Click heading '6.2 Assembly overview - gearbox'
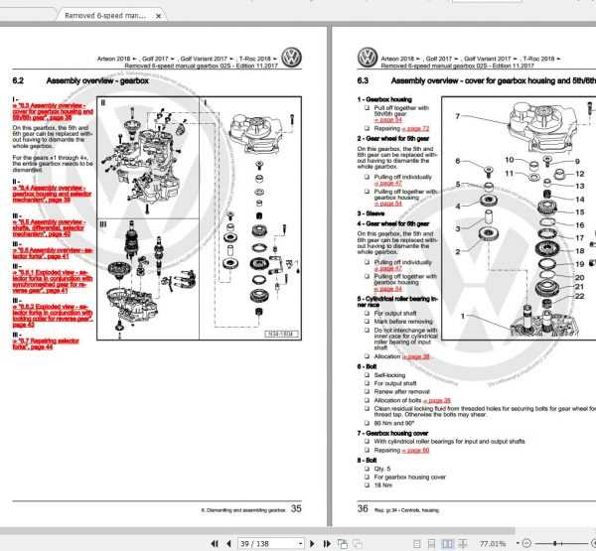596x551 pixels. 80,81
